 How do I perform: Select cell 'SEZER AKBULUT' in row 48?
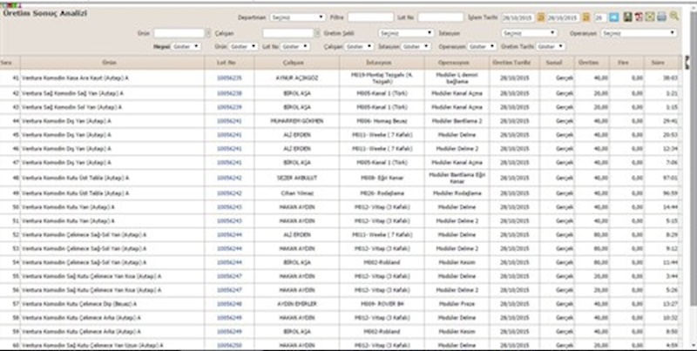tap(296, 178)
